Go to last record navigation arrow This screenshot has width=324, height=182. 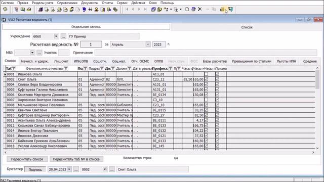coord(145,9)
